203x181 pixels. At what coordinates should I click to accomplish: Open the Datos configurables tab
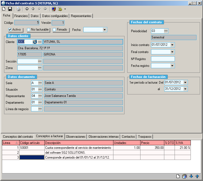(x=55, y=16)
